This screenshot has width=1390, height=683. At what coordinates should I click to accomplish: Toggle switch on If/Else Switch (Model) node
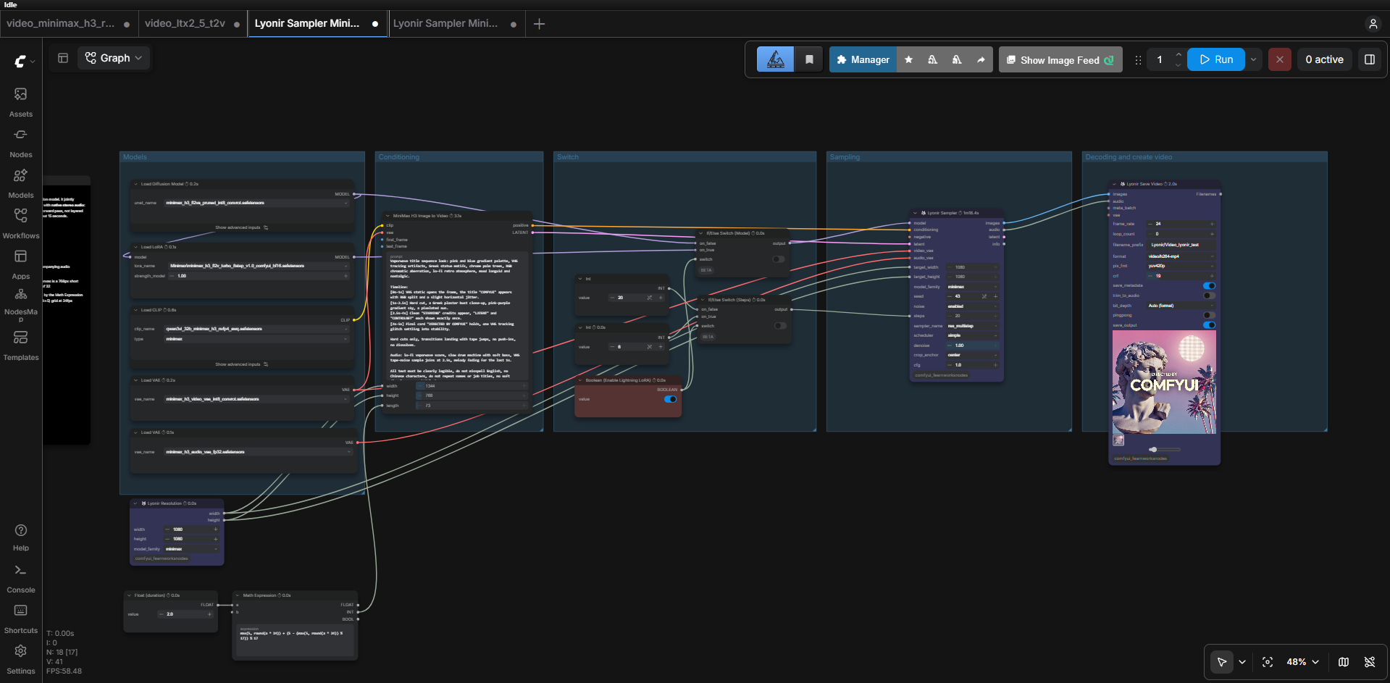click(x=779, y=259)
